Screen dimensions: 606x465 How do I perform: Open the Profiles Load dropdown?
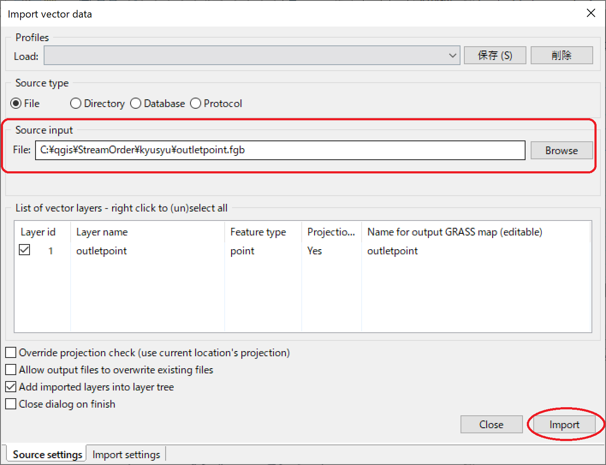coord(252,56)
